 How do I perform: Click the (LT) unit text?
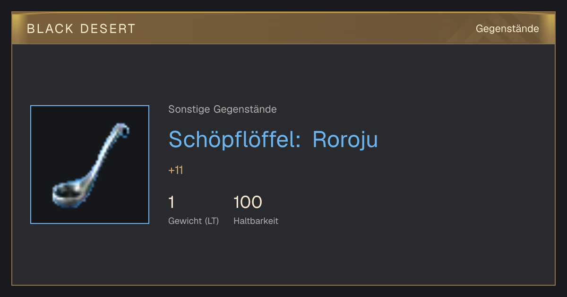pyautogui.click(x=212, y=221)
